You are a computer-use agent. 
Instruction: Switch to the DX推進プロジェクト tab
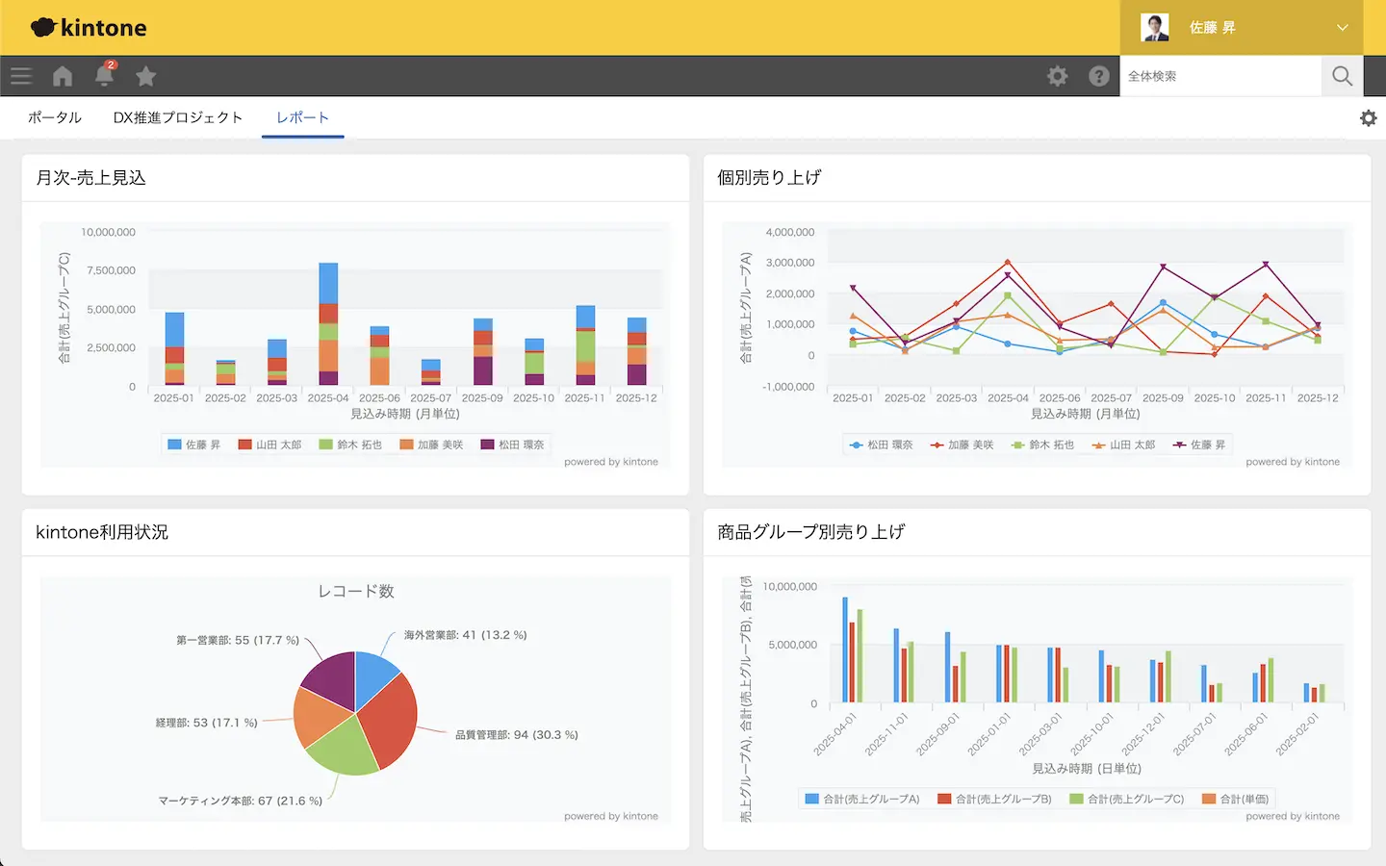pyautogui.click(x=178, y=117)
